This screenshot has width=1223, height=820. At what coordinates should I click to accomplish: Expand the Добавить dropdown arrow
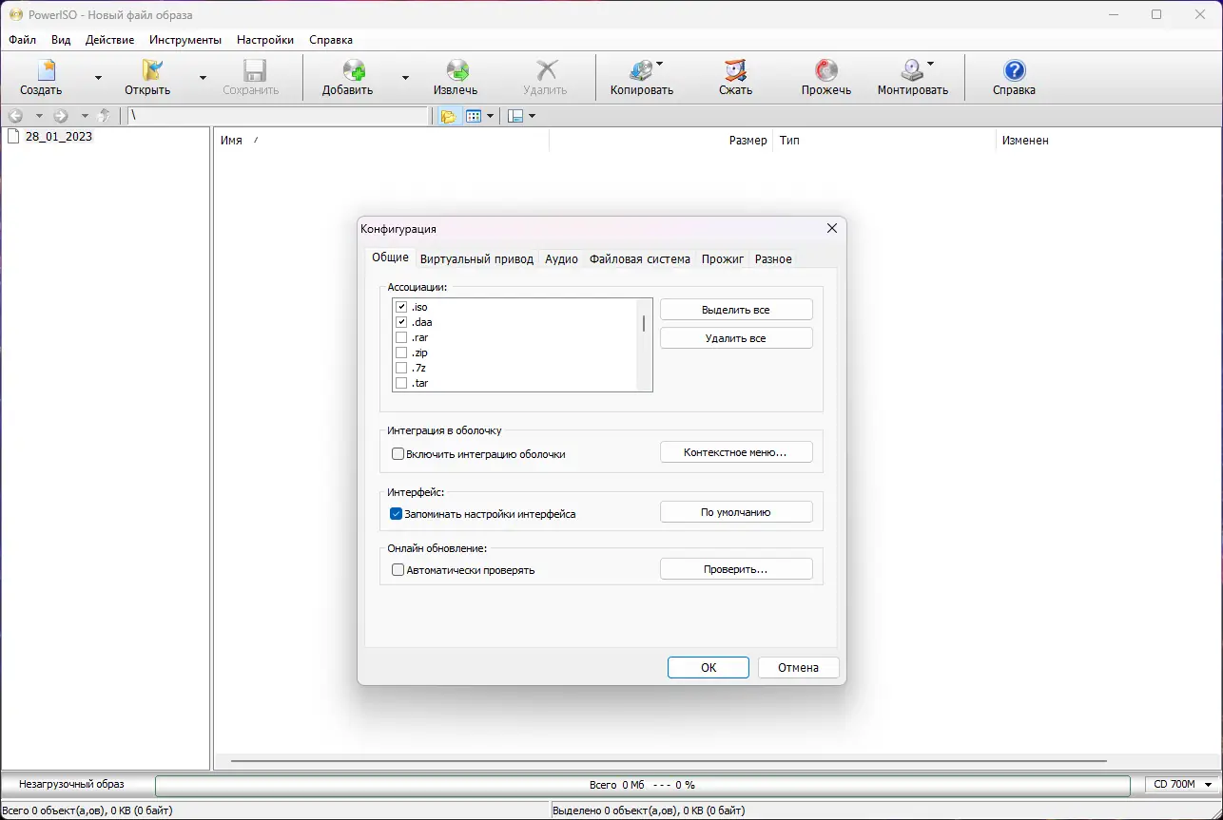(x=405, y=78)
